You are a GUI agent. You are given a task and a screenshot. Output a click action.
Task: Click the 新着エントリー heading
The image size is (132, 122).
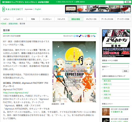pos(107,104)
